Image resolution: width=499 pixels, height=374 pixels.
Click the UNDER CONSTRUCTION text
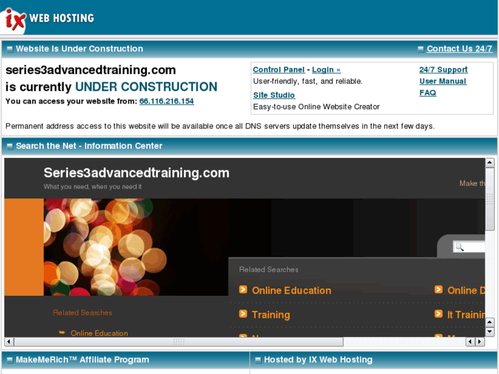coord(146,87)
